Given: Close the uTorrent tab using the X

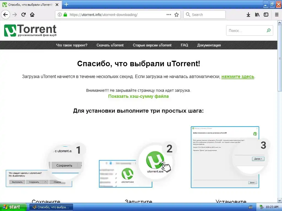Looking at the screenshot, I should 57,5.
